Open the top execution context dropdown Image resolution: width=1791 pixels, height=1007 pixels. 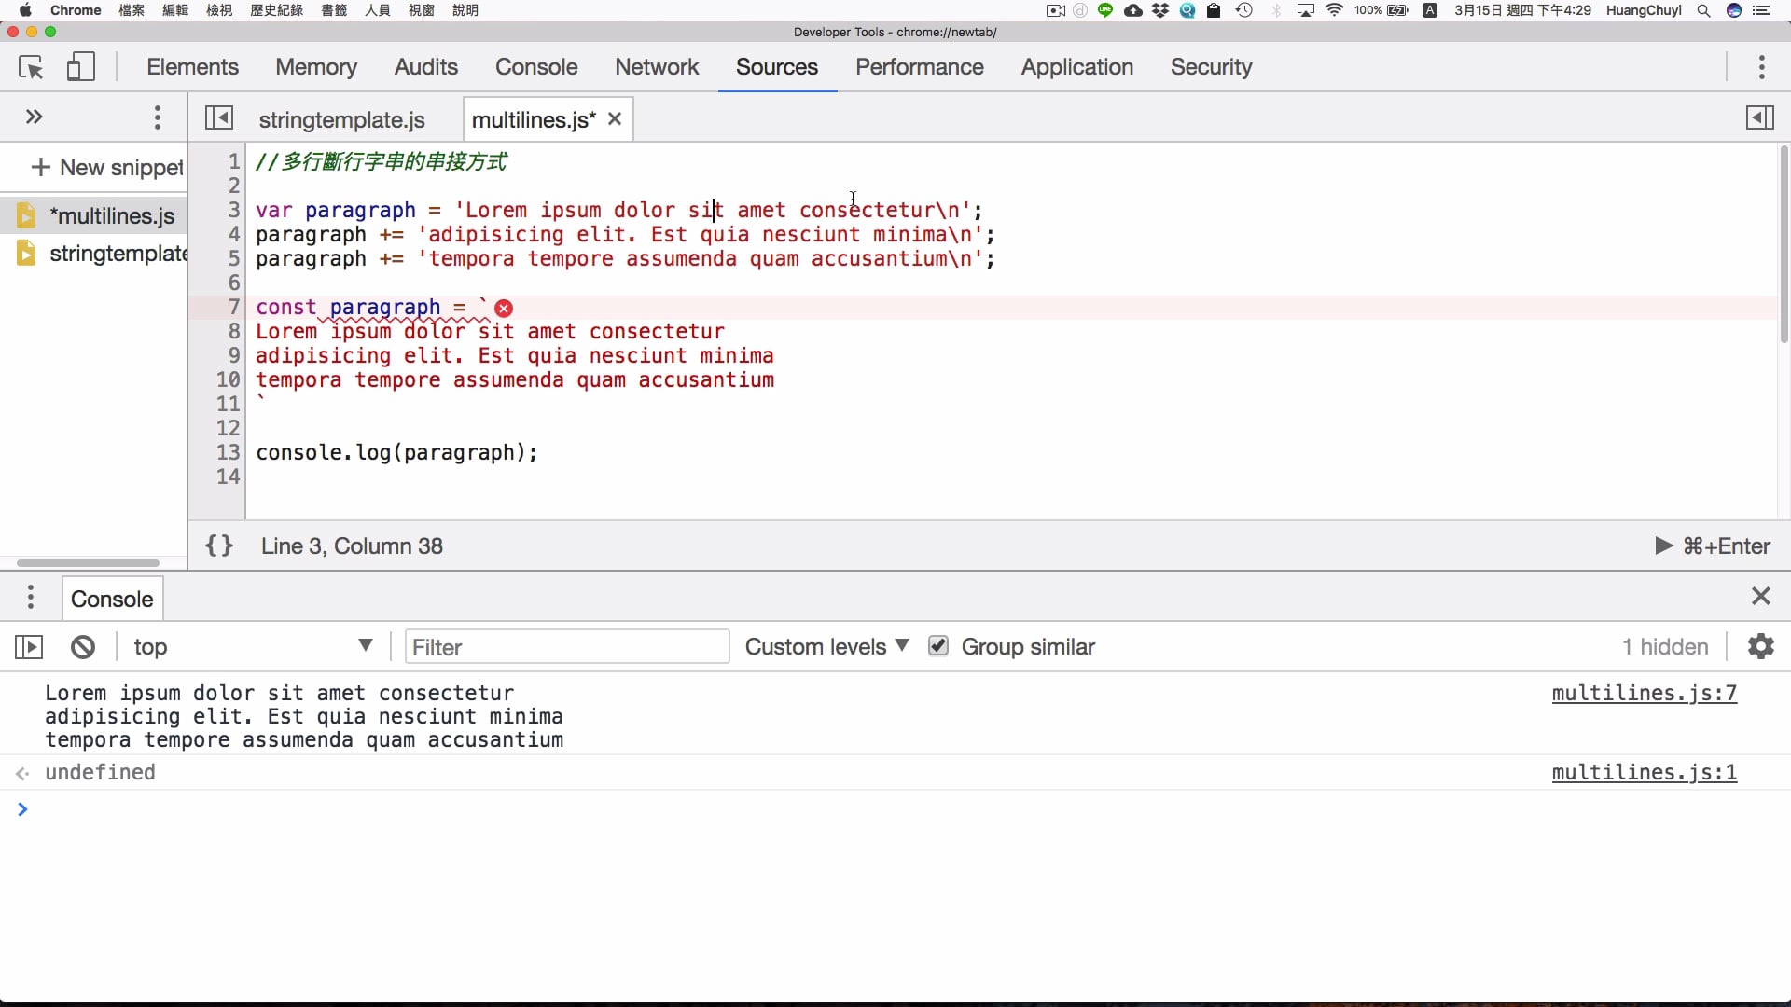[x=252, y=647]
